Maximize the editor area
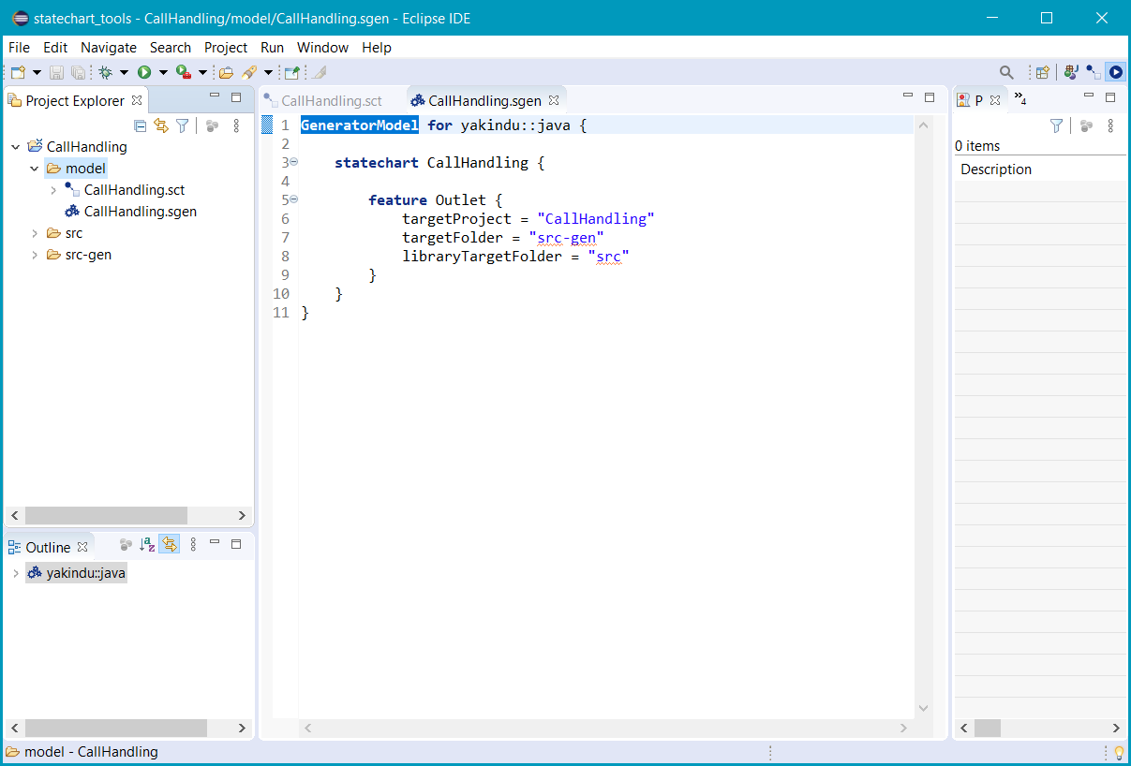Image resolution: width=1131 pixels, height=766 pixels. [x=930, y=97]
